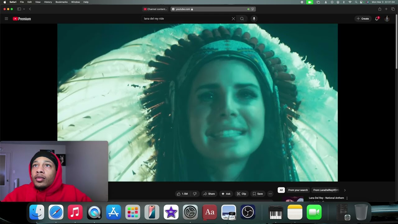This screenshot has width=398, height=224.
Task: Go back with Safari back arrow
Action: 30,9
